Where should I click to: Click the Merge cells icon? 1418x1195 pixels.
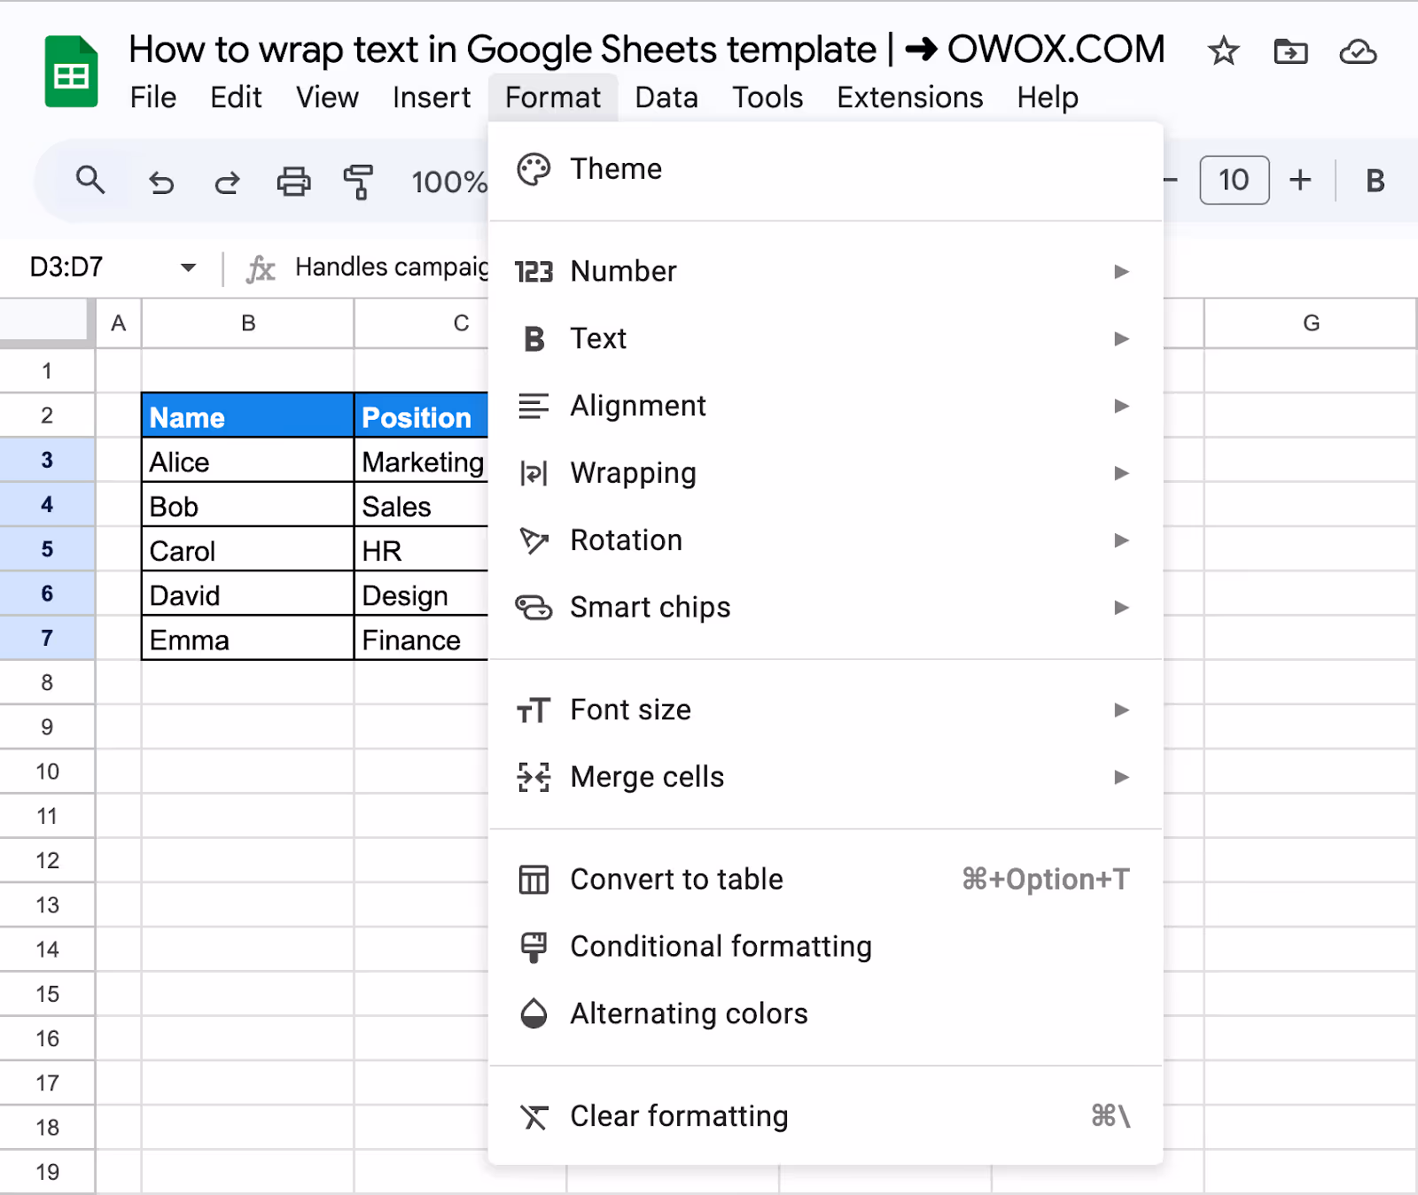(534, 777)
